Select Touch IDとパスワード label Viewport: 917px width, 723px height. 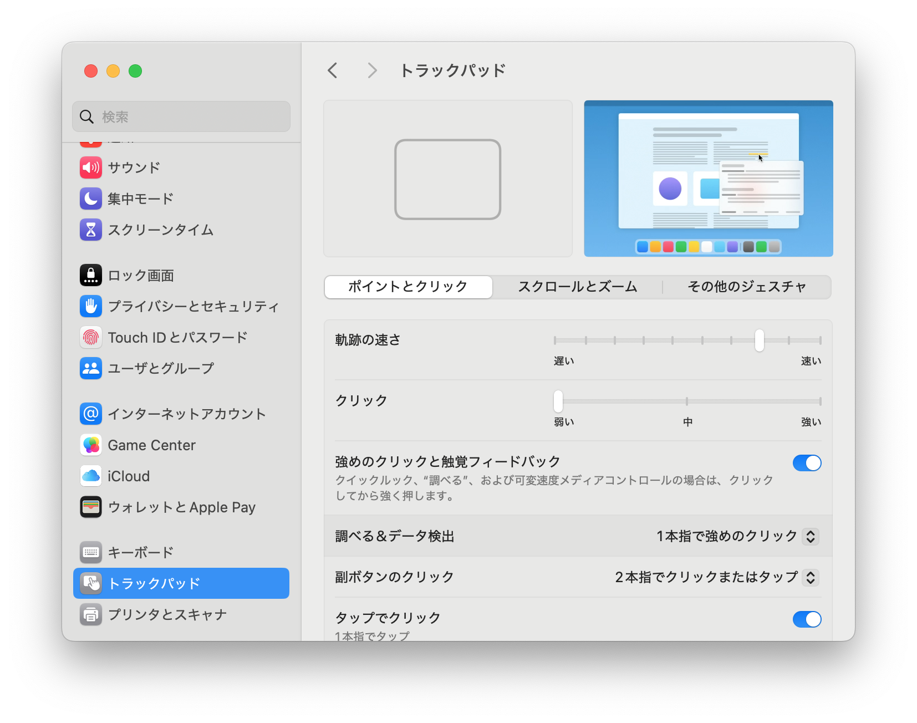click(x=177, y=337)
